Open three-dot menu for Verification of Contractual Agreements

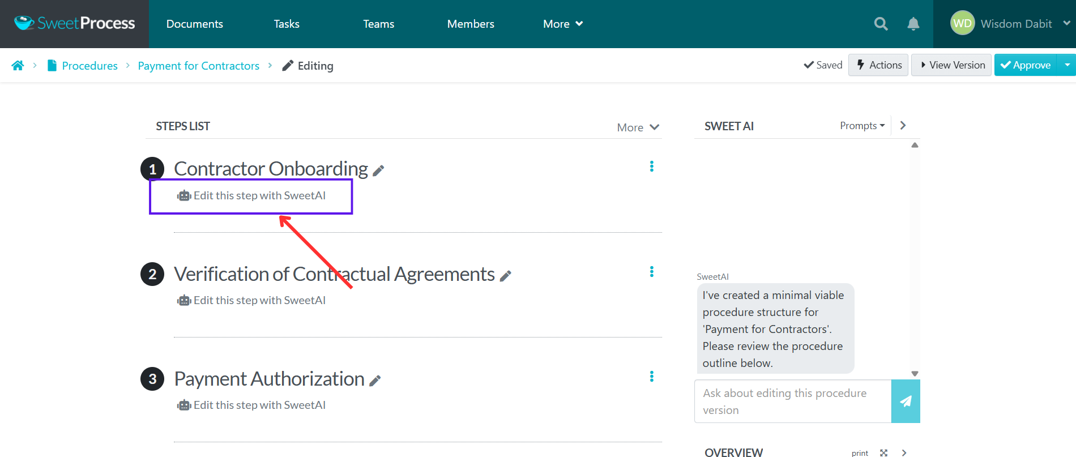pos(652,272)
